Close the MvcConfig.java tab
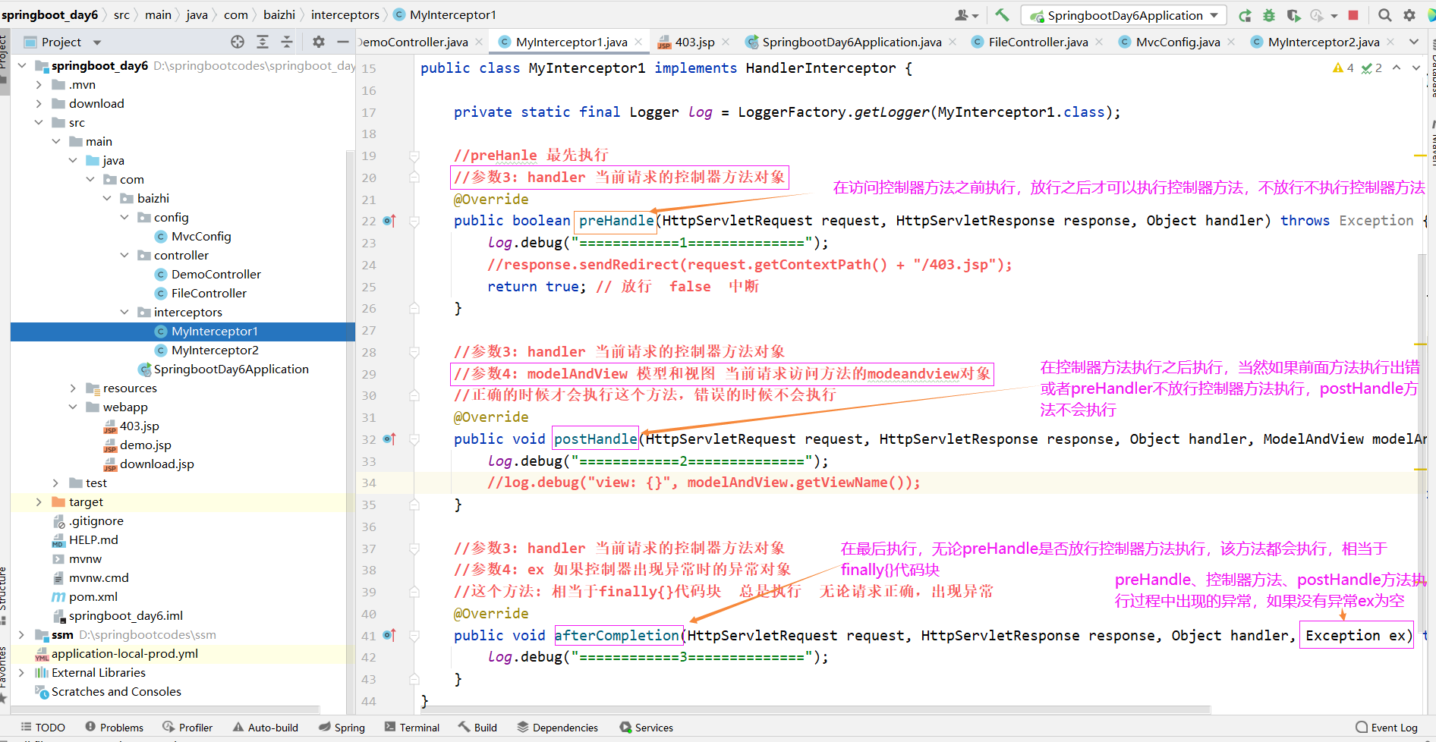Image resolution: width=1436 pixels, height=742 pixels. [x=1231, y=42]
